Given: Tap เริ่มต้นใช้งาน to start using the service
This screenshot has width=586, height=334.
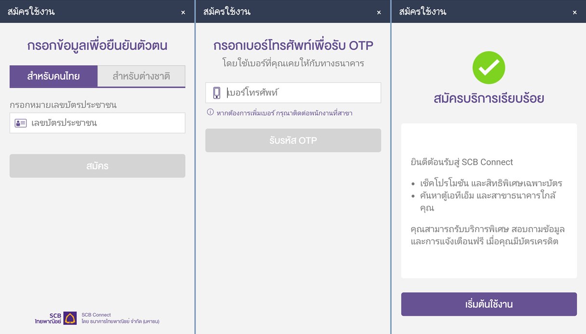Looking at the screenshot, I should (489, 304).
